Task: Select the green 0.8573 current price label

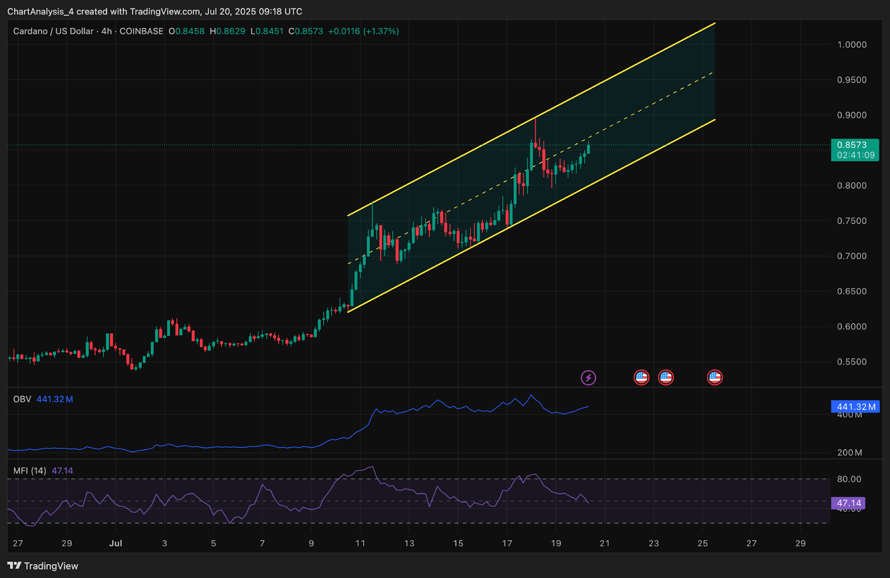Action: click(854, 150)
